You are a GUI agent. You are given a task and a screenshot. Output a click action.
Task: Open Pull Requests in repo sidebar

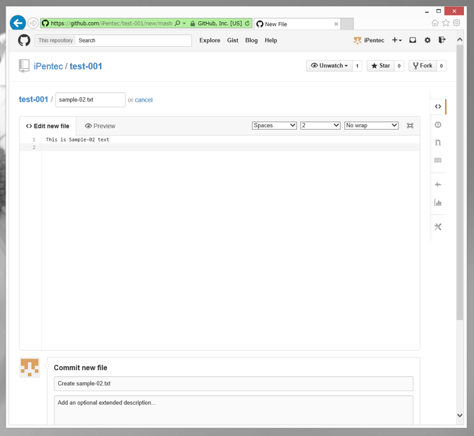tap(438, 142)
